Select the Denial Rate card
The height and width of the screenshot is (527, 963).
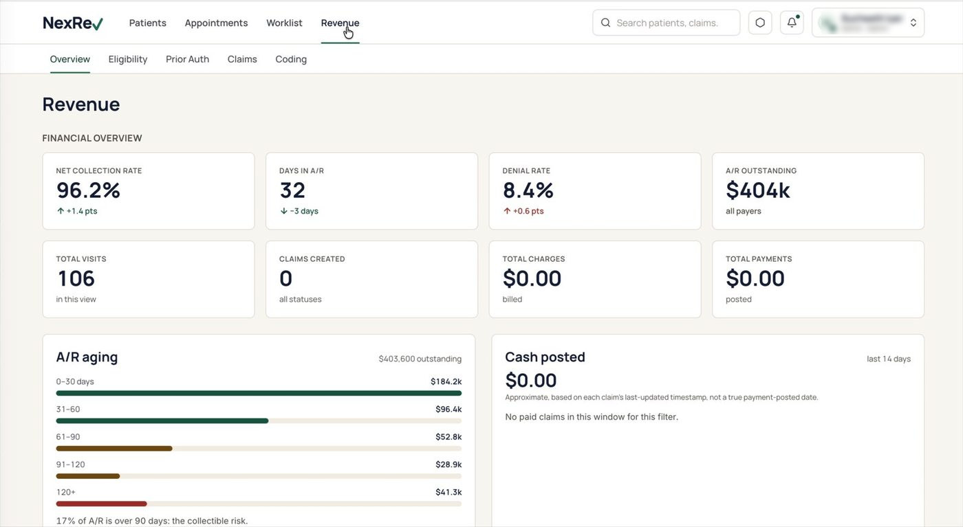(x=595, y=191)
